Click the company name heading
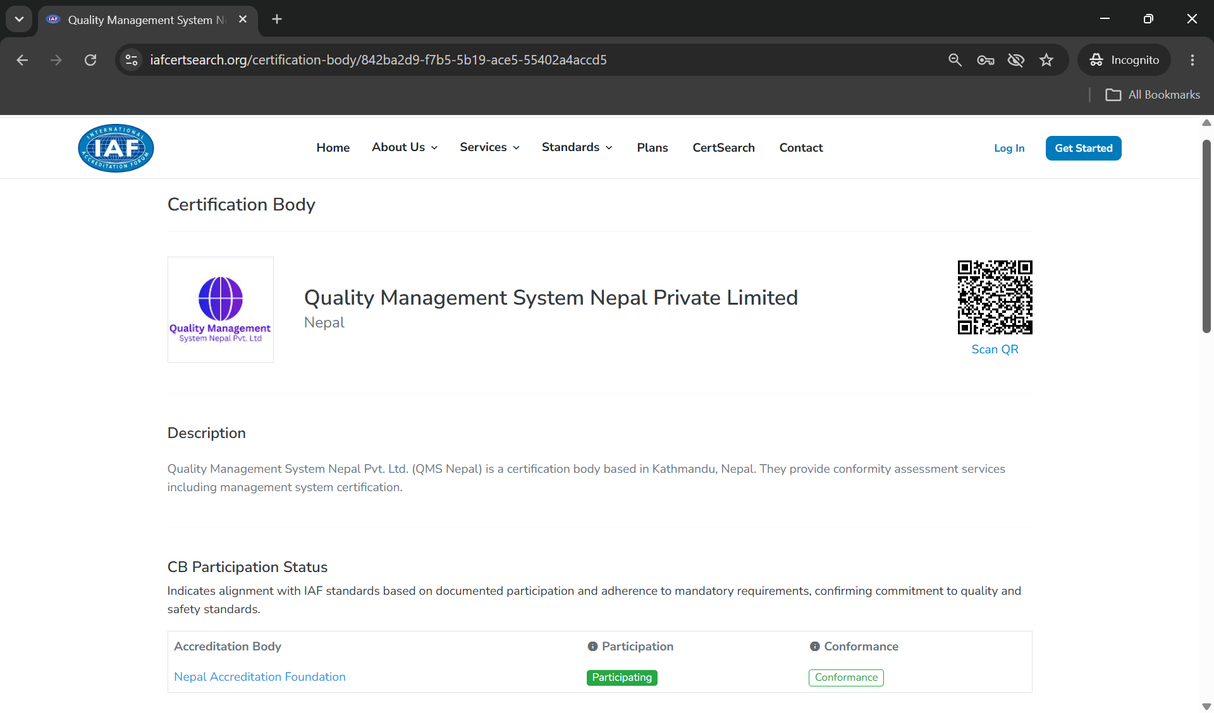 click(551, 298)
